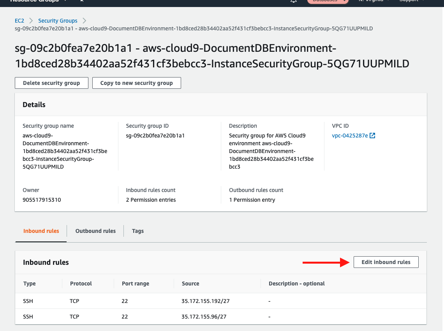
Task: Click '2 Permission entries' inbound count
Action: pos(151,200)
